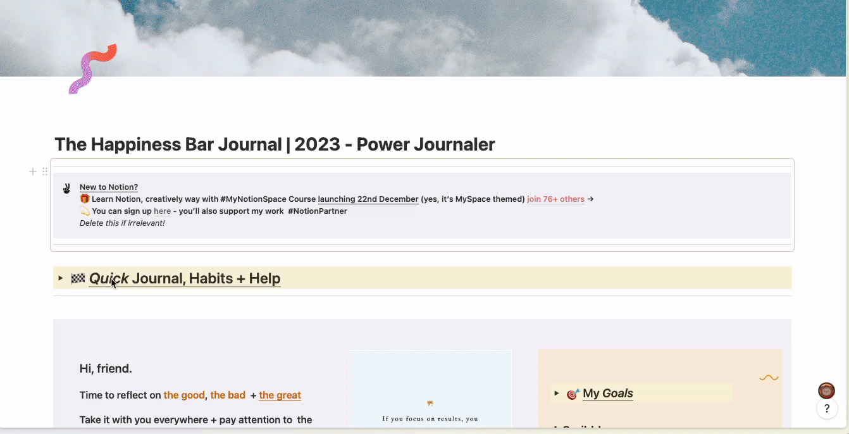Open the "join 76+ others" link
The height and width of the screenshot is (434, 849).
[x=555, y=199]
